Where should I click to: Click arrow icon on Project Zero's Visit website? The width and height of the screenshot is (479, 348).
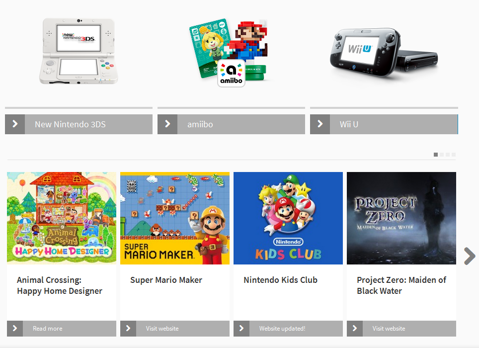(355, 329)
